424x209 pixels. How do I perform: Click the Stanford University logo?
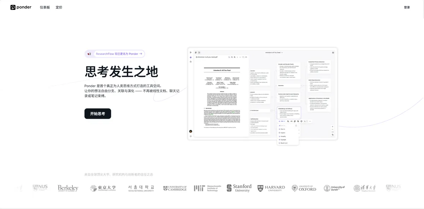[239, 188]
